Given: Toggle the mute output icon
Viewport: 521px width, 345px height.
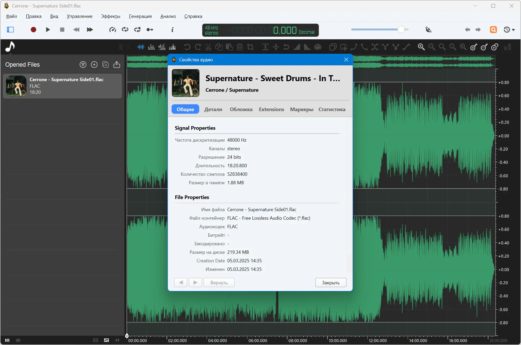Looking at the screenshot, I should [428, 30].
